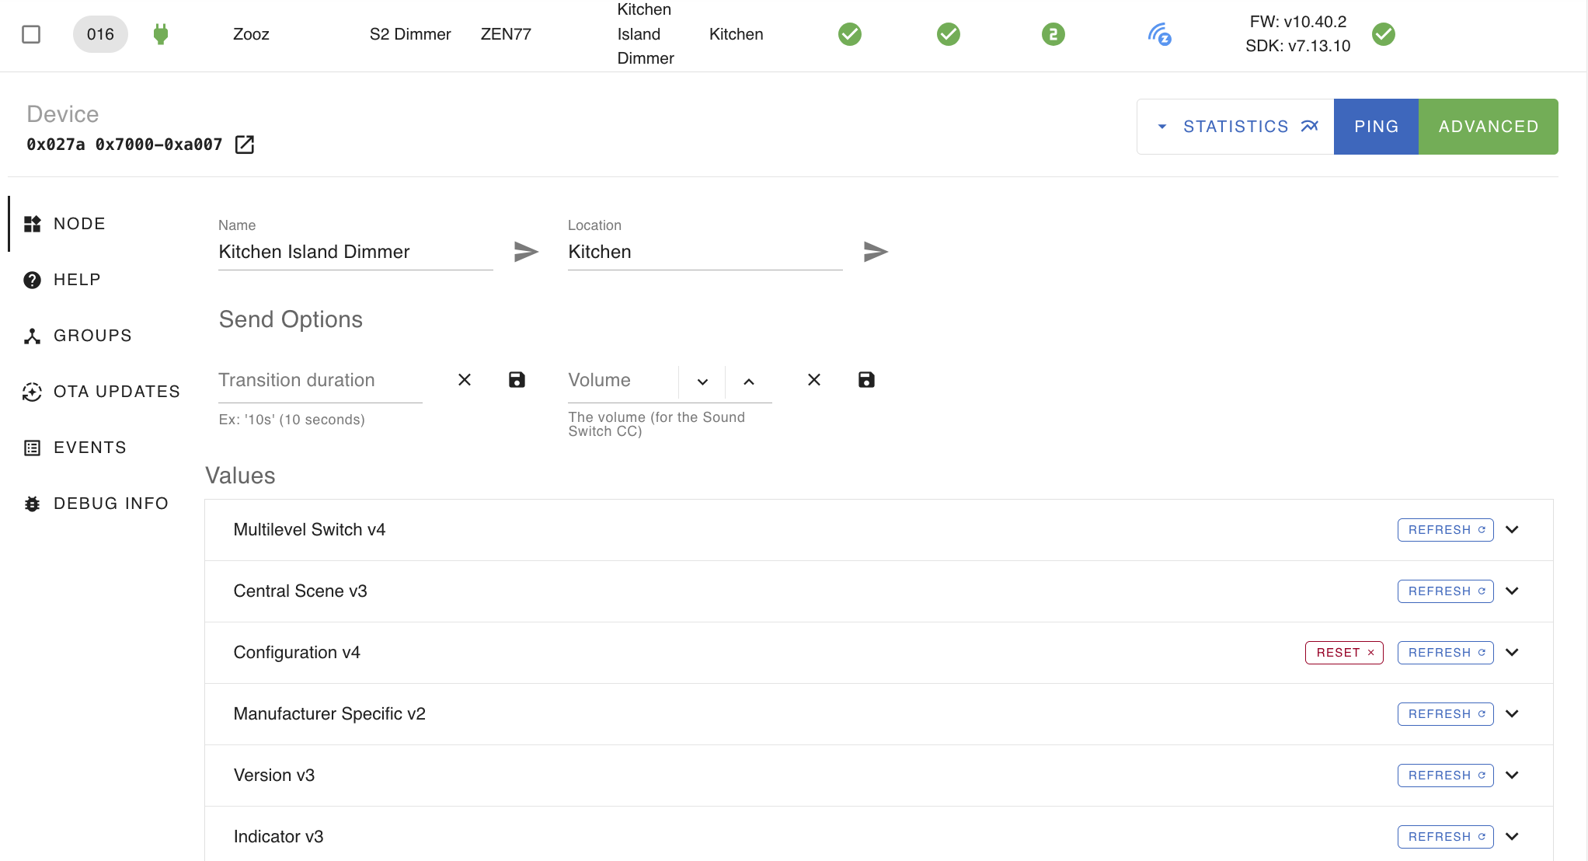Clear the Transition duration field
The width and height of the screenshot is (1588, 861).
coord(465,380)
